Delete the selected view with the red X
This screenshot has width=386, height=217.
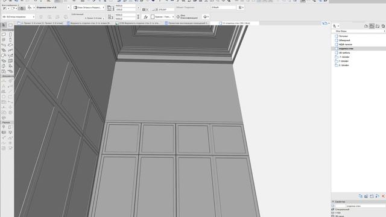[383, 196]
